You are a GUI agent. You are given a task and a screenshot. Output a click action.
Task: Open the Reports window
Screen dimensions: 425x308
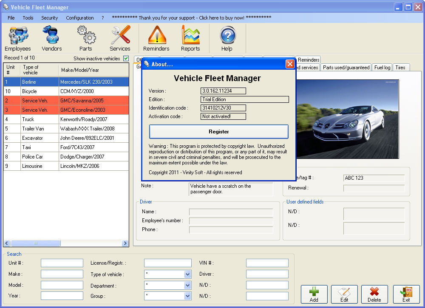tap(190, 38)
